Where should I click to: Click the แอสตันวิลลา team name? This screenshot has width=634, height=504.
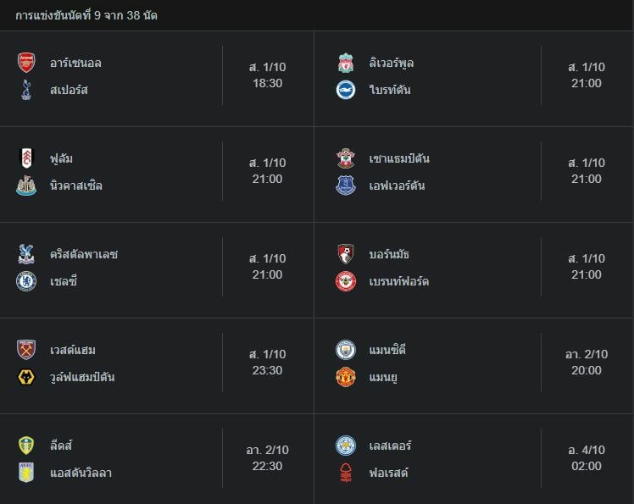pyautogui.click(x=81, y=473)
